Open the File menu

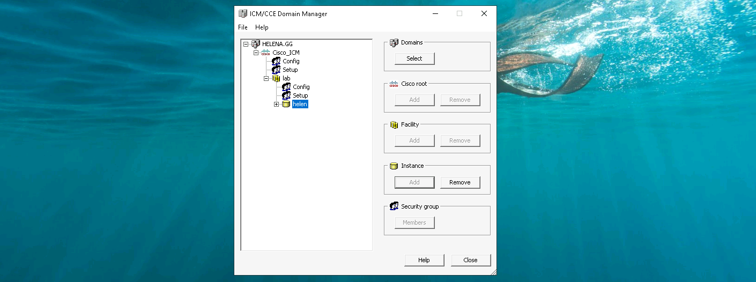click(243, 27)
